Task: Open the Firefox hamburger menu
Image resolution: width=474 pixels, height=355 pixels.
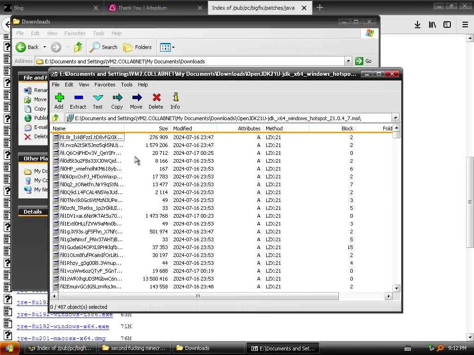Action: coord(465,25)
